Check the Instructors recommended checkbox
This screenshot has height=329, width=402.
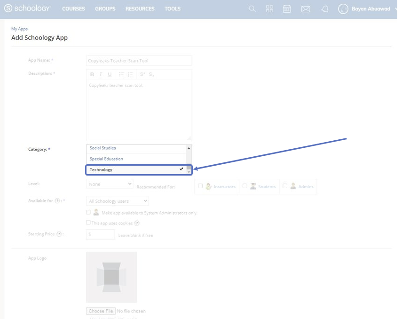click(x=200, y=186)
